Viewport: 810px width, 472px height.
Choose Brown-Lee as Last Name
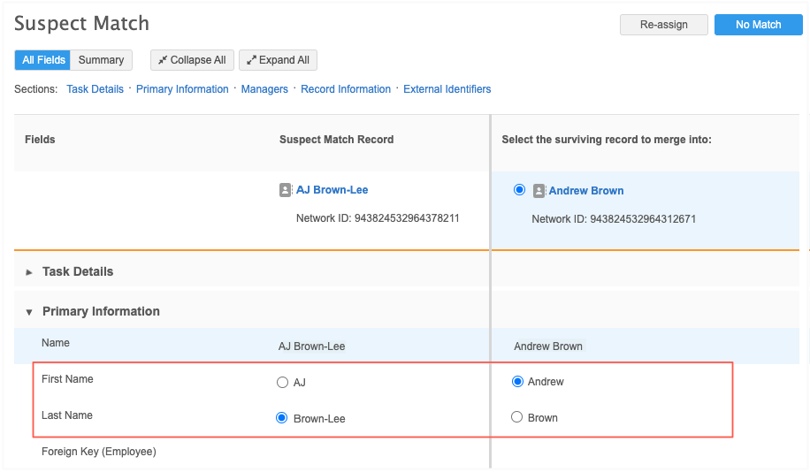click(283, 418)
